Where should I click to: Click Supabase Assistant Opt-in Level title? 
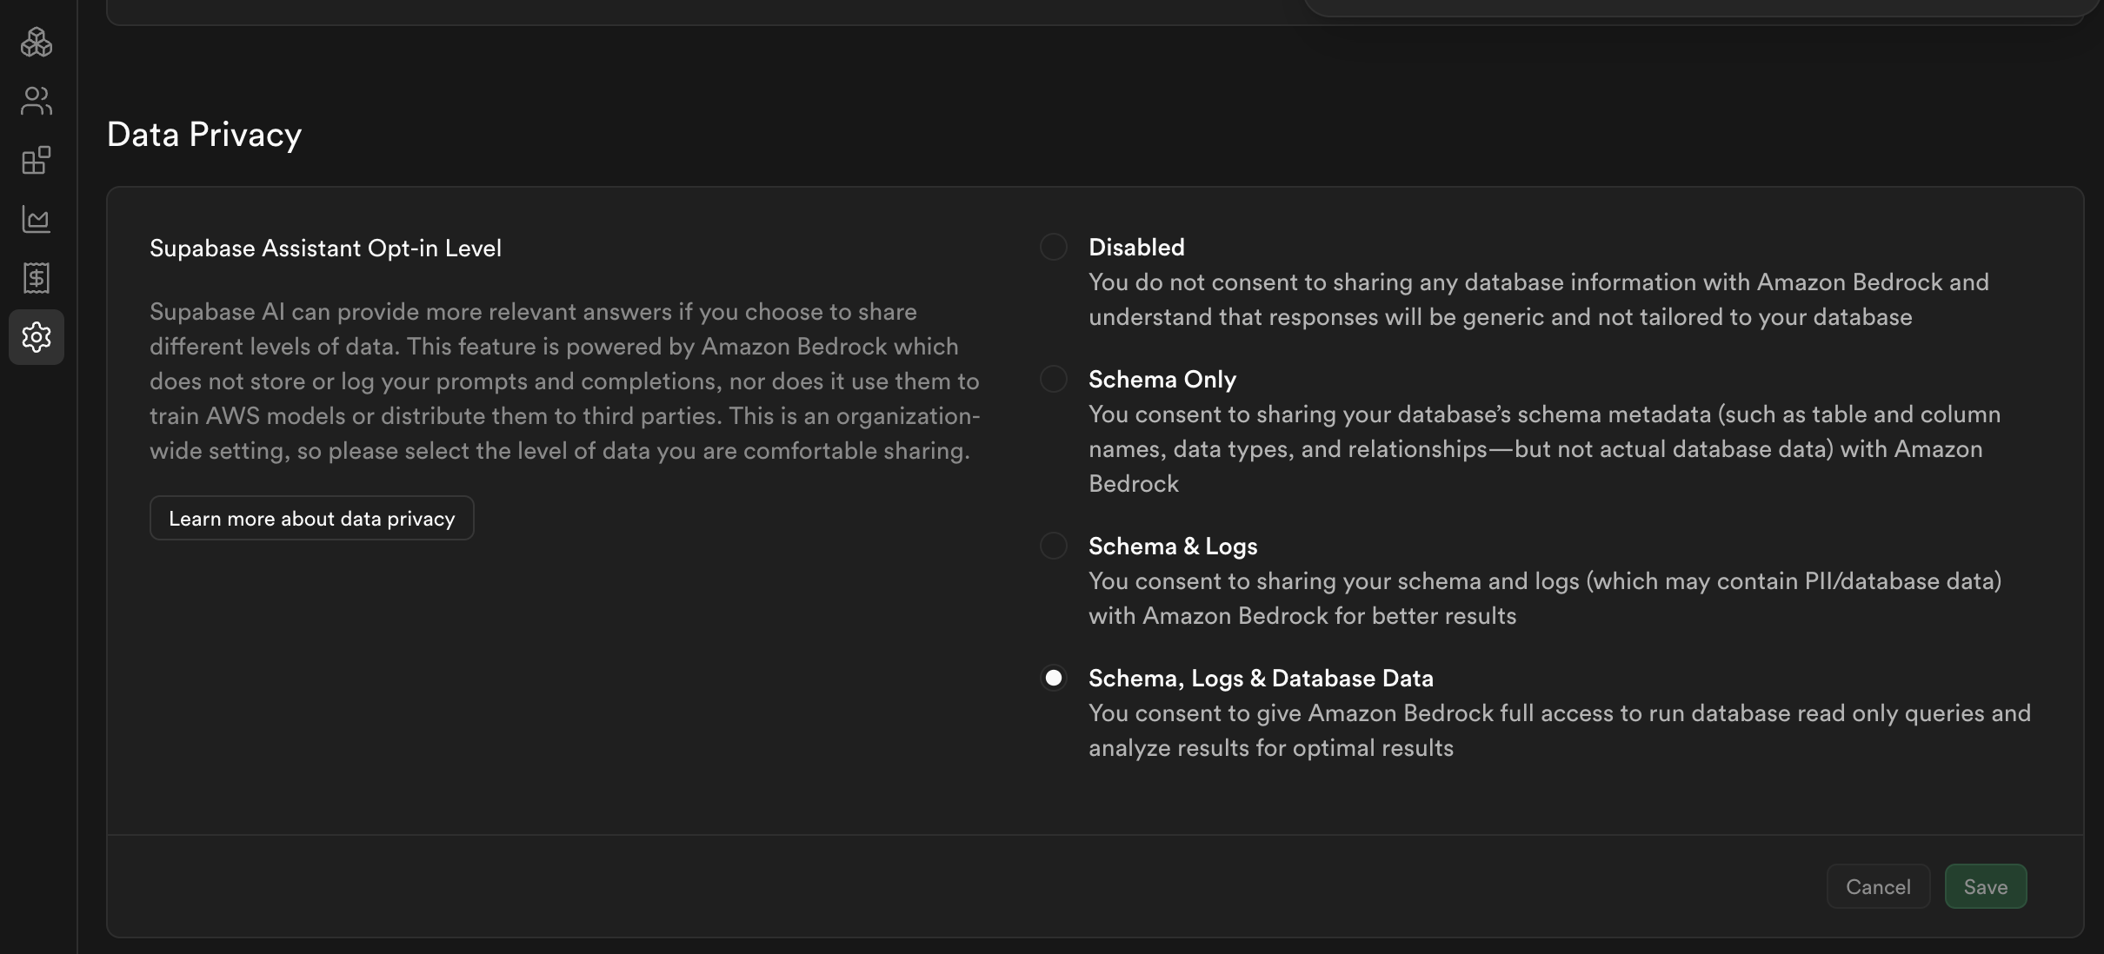click(x=325, y=248)
